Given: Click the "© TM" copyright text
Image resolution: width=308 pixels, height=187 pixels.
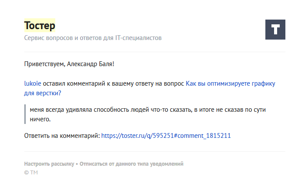Looking at the screenshot, I should (x=31, y=173).
